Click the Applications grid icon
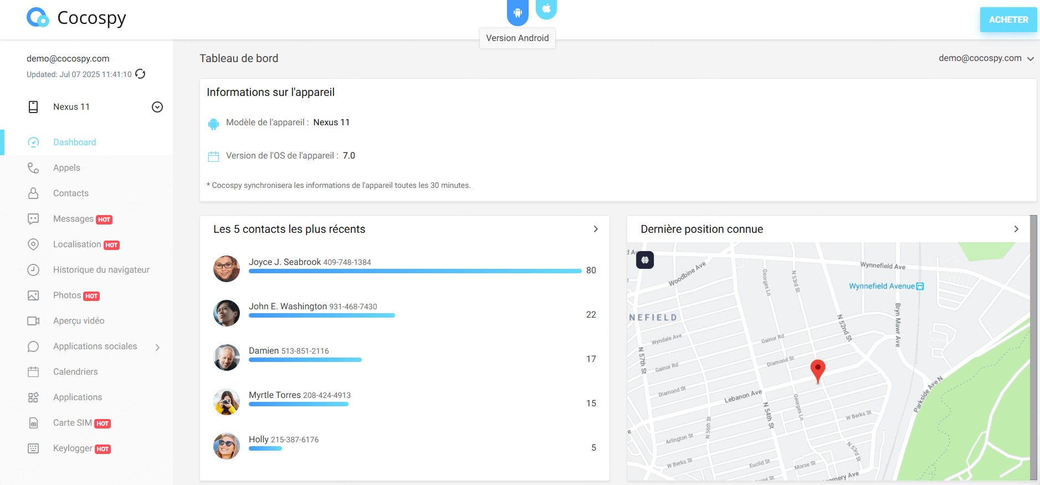The image size is (1040, 485). pyautogui.click(x=33, y=397)
